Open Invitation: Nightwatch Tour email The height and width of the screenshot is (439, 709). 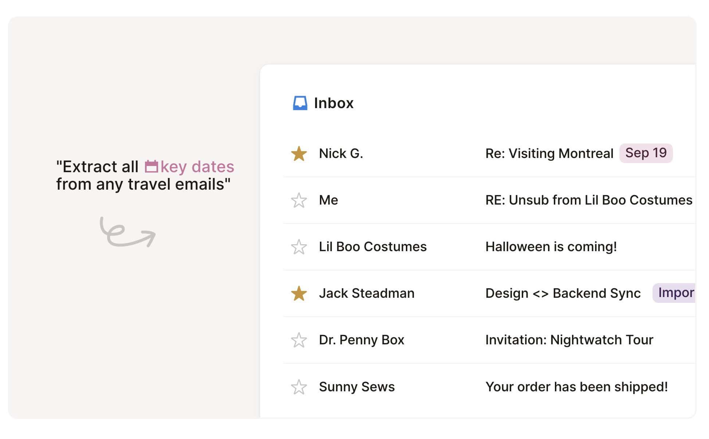(x=569, y=340)
